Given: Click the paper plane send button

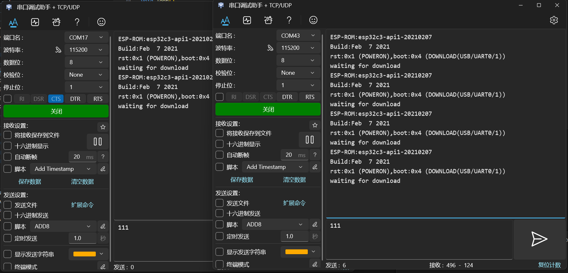Looking at the screenshot, I should pos(539,239).
